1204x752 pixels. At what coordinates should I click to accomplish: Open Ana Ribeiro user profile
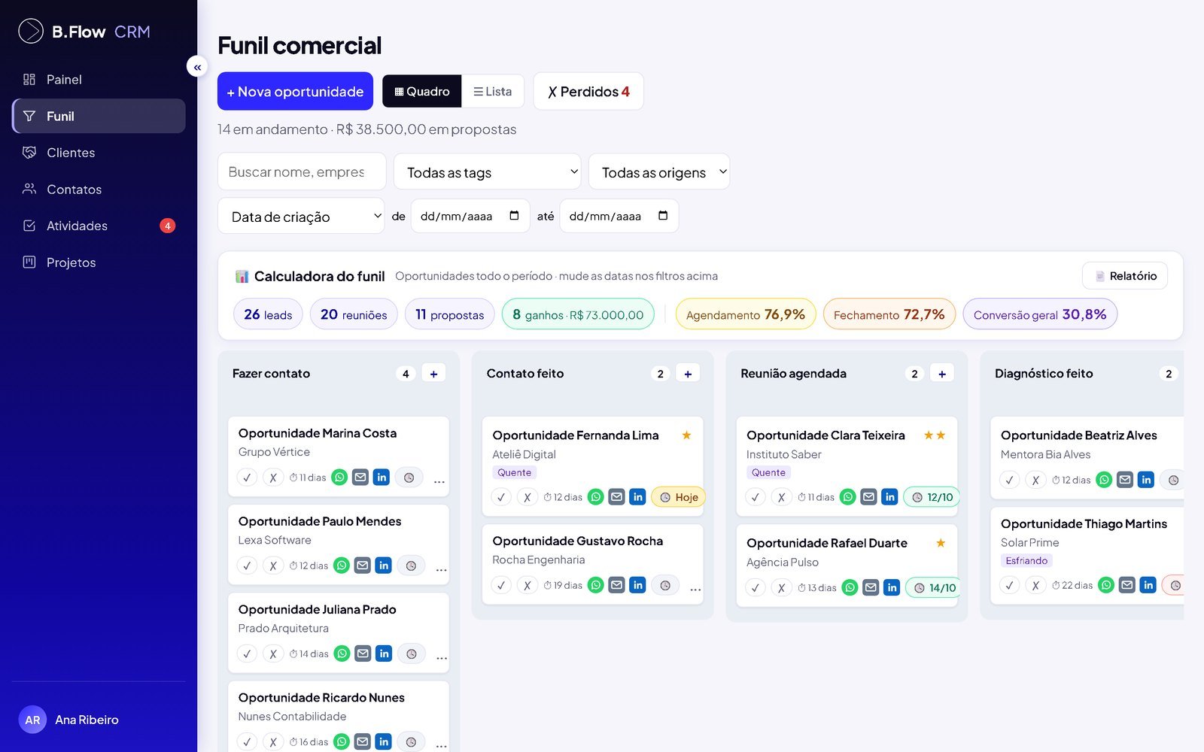pyautogui.click(x=68, y=720)
